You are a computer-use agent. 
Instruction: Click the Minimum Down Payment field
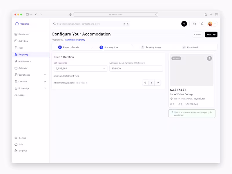click(136, 68)
